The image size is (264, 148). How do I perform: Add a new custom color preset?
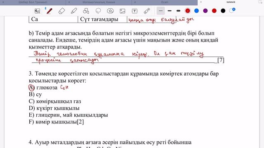point(232,10)
